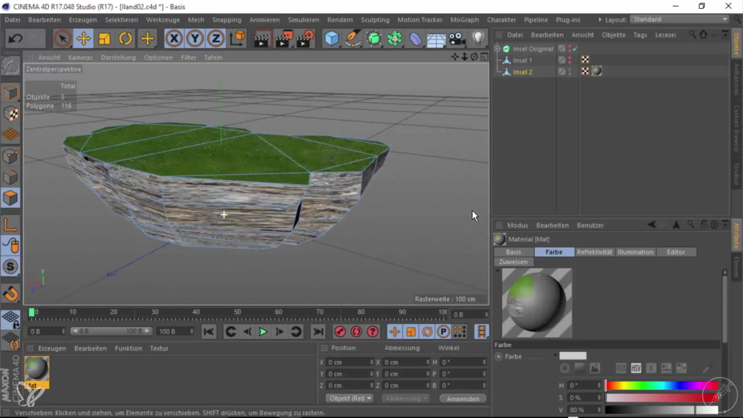This screenshot has width=743, height=418.
Task: Toggle Scale keyframe channel
Action: point(411,332)
